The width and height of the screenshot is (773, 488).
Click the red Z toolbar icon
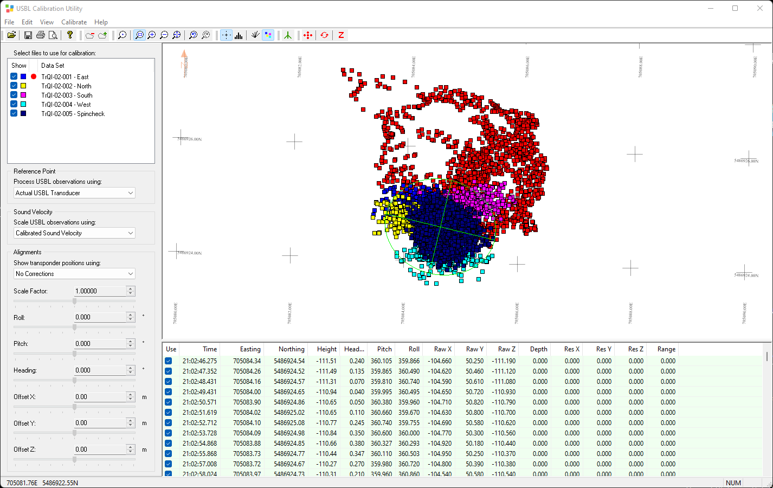click(x=340, y=35)
